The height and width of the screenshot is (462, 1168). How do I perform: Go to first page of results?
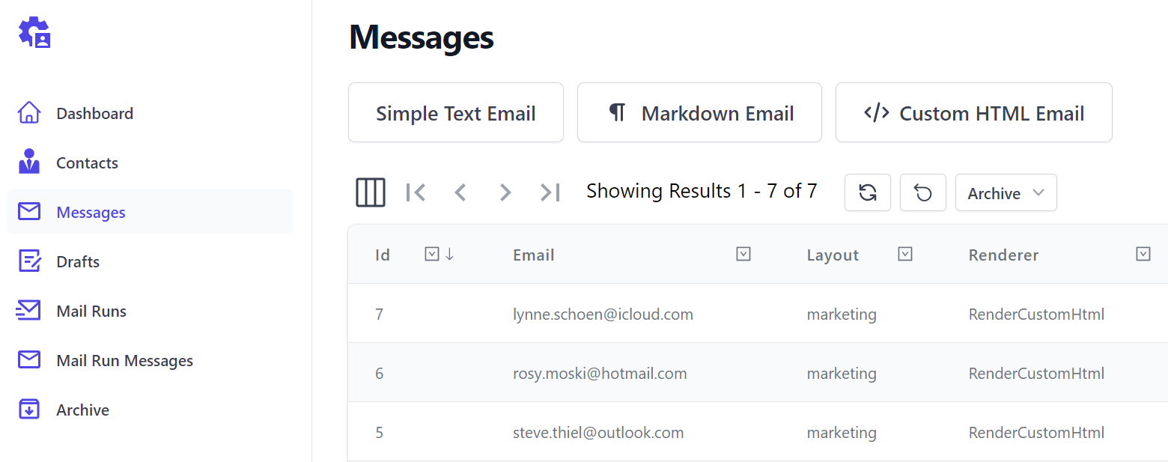point(416,192)
